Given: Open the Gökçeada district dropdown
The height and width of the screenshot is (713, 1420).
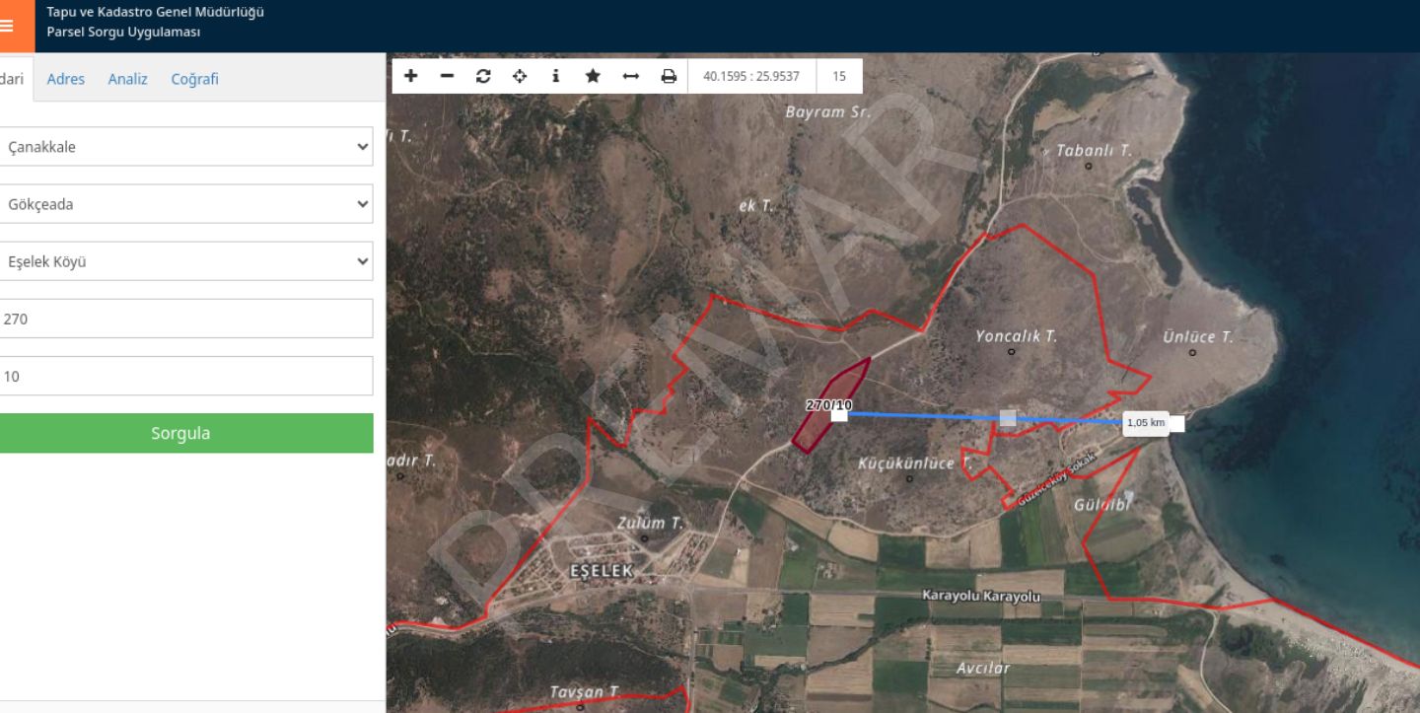Looking at the screenshot, I should 186,204.
